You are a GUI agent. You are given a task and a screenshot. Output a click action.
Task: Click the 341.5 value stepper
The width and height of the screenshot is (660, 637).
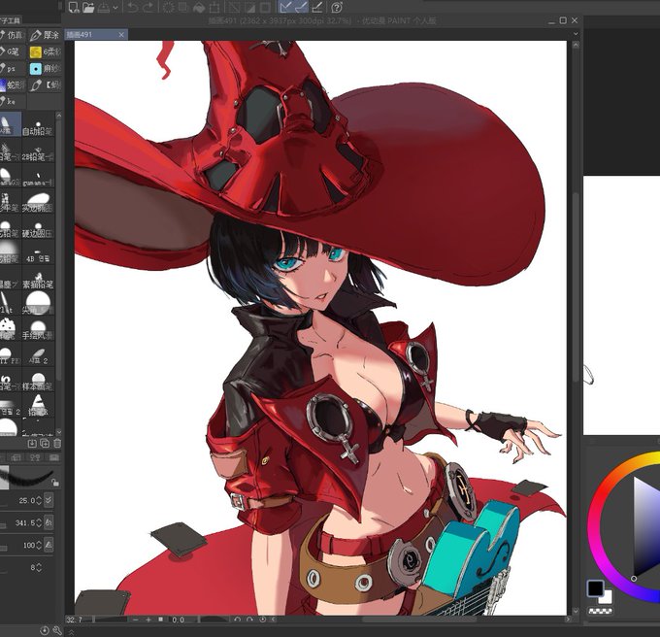click(39, 523)
